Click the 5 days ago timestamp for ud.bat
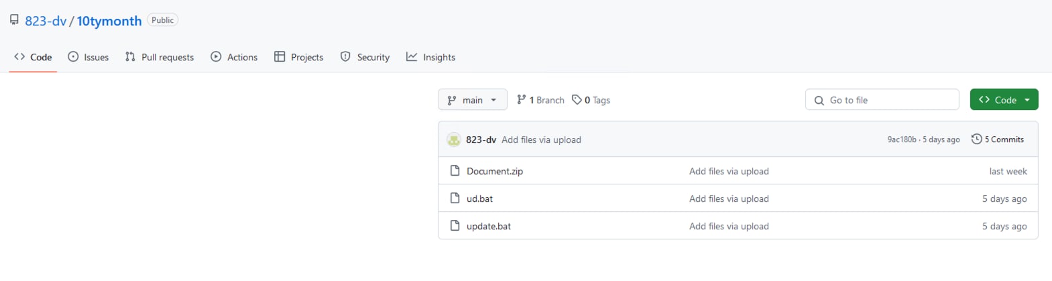 click(1004, 199)
